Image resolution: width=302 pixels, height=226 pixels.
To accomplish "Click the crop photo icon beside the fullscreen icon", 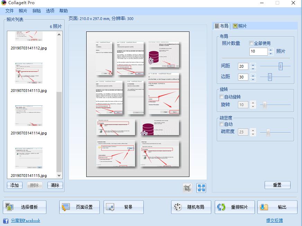I will (187, 188).
